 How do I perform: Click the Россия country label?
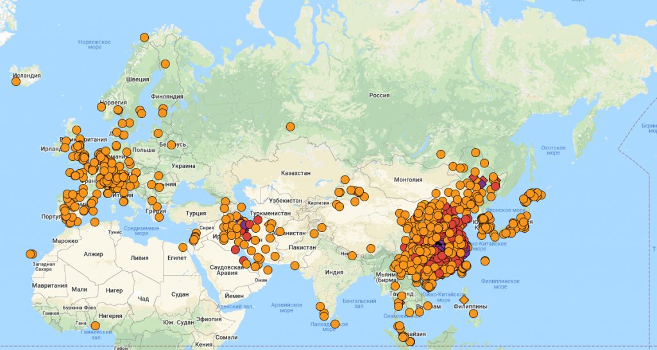pyautogui.click(x=379, y=96)
